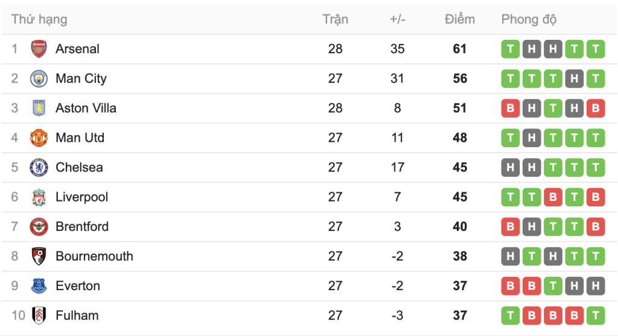Click the Bournemouth club crest
Viewport: 618px width, 336px height.
pos(39,256)
